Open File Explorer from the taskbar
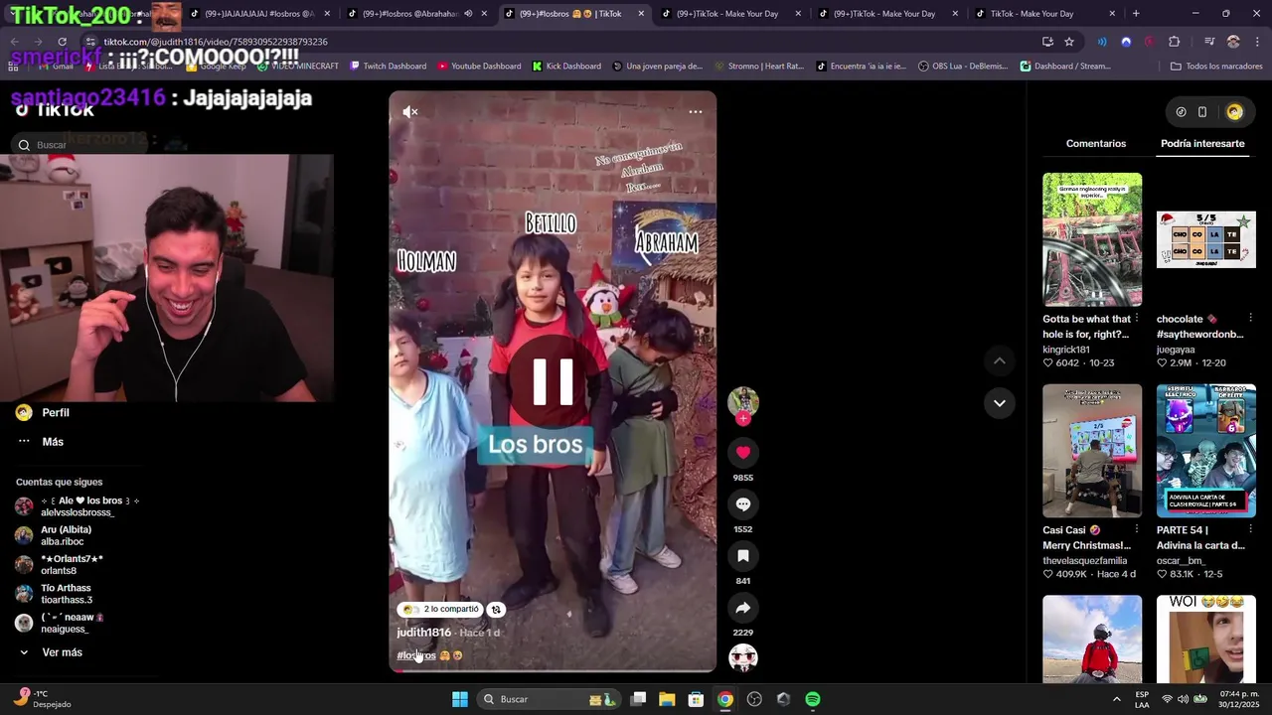This screenshot has height=715, width=1272. [667, 699]
